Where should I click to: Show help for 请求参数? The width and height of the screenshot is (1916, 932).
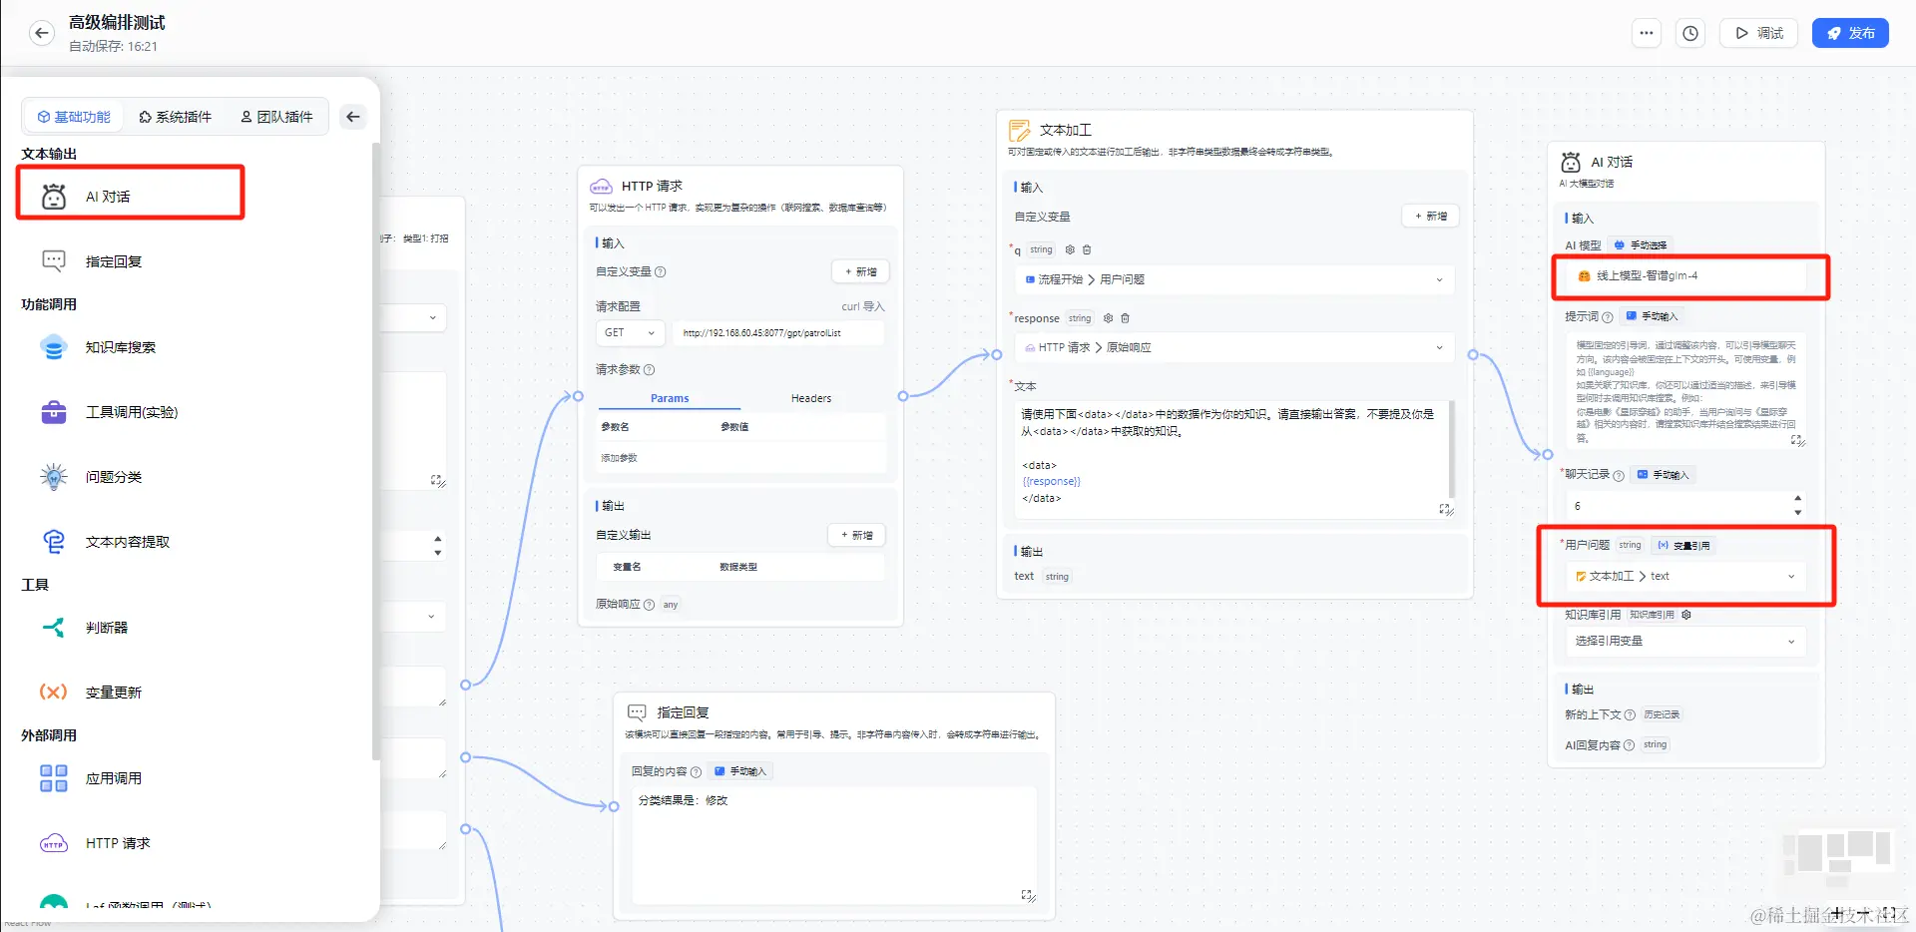[650, 370]
